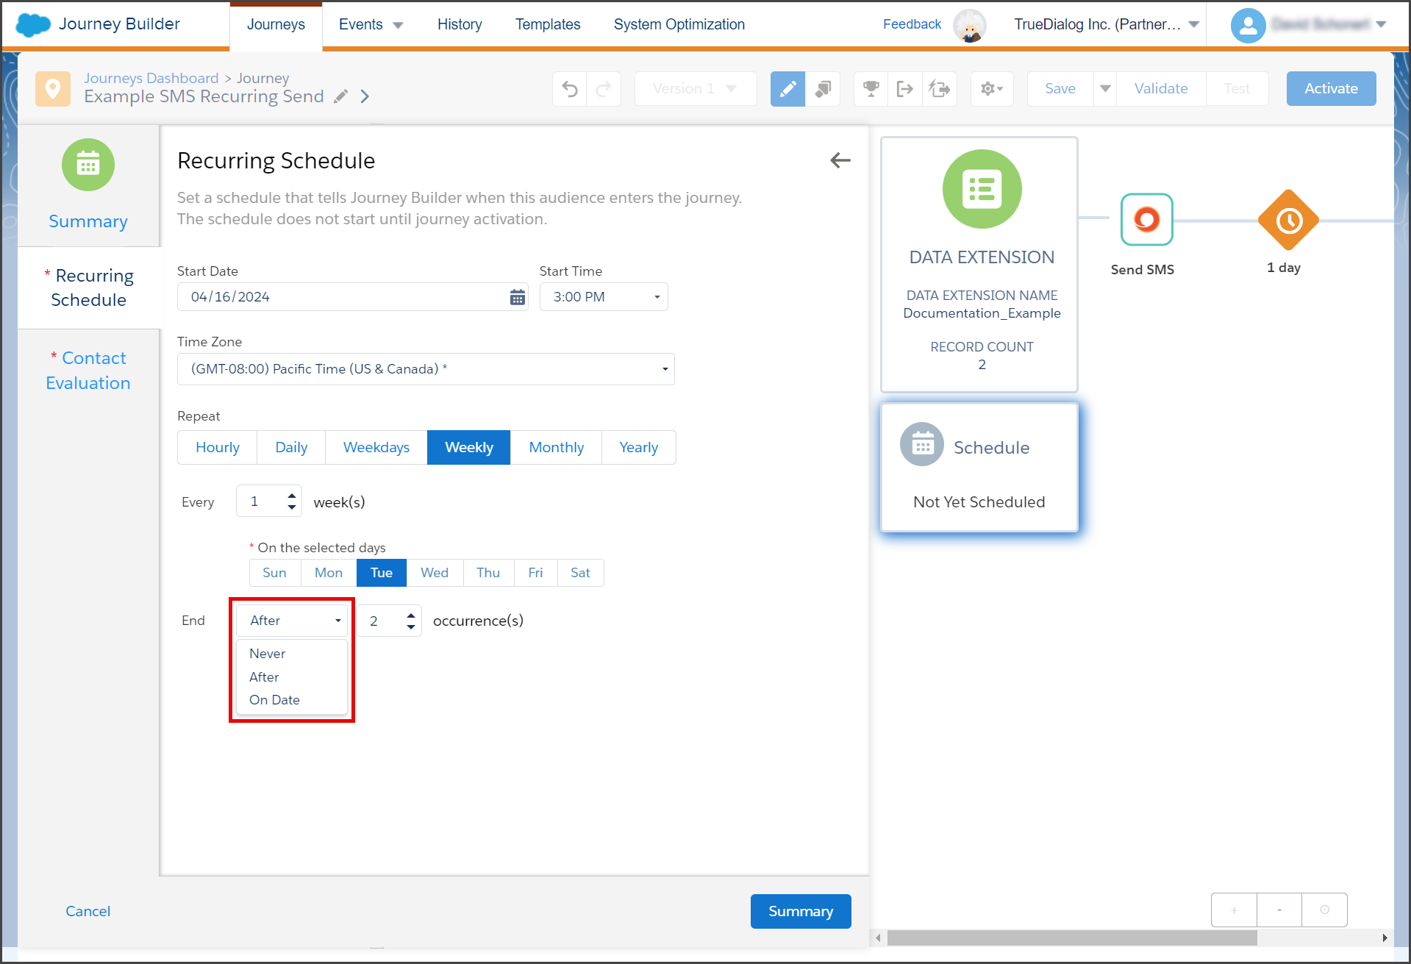The image size is (1411, 964).
Task: Click the Cancel link
Action: point(87,911)
